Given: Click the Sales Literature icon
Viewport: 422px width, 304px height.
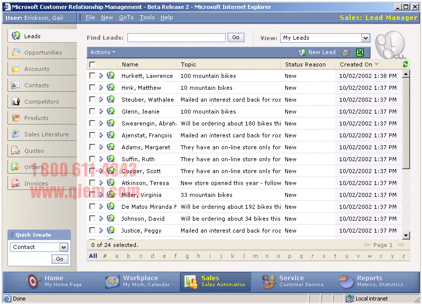Looking at the screenshot, I should 16,134.
